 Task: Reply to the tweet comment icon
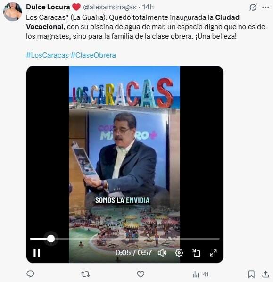point(30,274)
